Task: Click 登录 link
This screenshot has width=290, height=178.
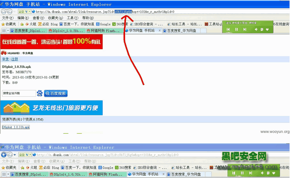Action: (5, 59)
